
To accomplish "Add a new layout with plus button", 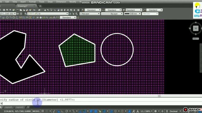I will pos(28,107).
